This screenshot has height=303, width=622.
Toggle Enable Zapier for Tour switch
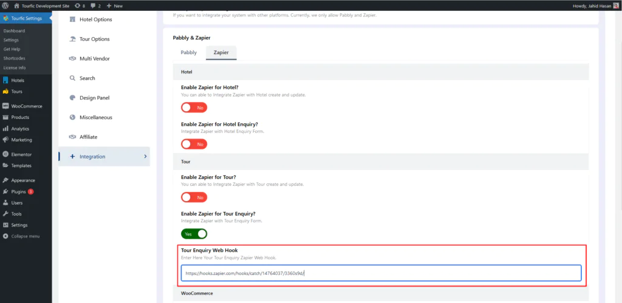[194, 197]
